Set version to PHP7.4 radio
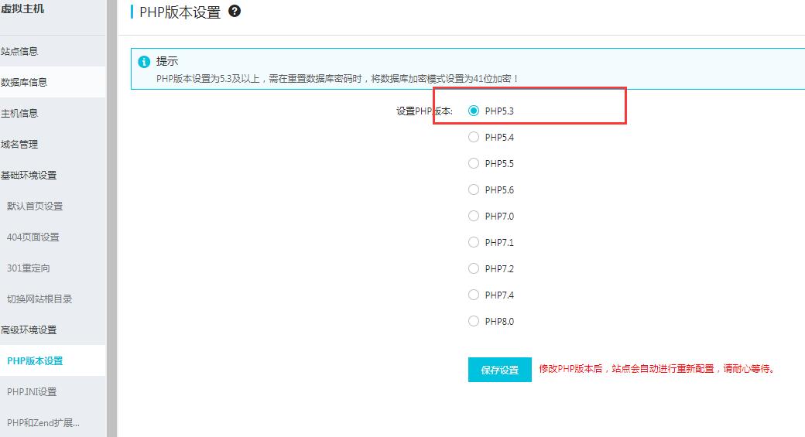The image size is (805, 437). click(474, 295)
